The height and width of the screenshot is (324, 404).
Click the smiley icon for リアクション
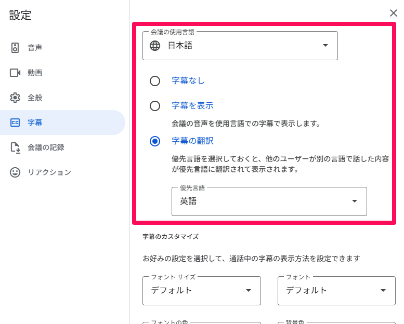click(x=15, y=172)
